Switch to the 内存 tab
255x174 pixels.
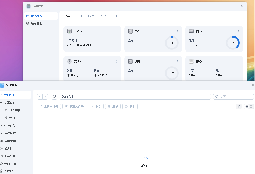[x=91, y=16]
